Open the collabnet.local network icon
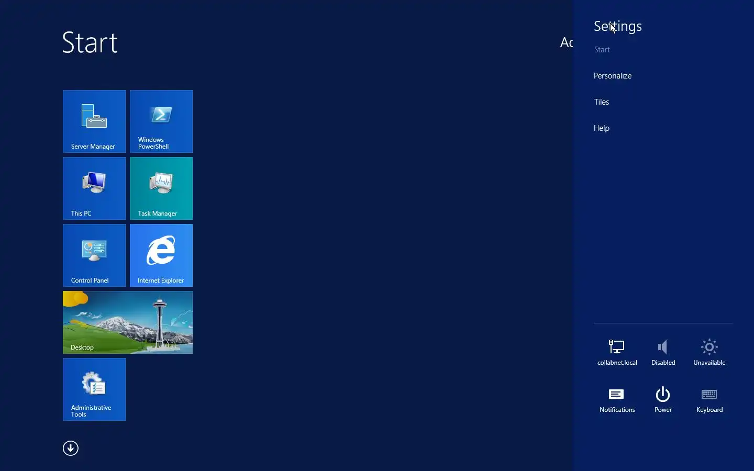The width and height of the screenshot is (754, 471). tap(617, 352)
